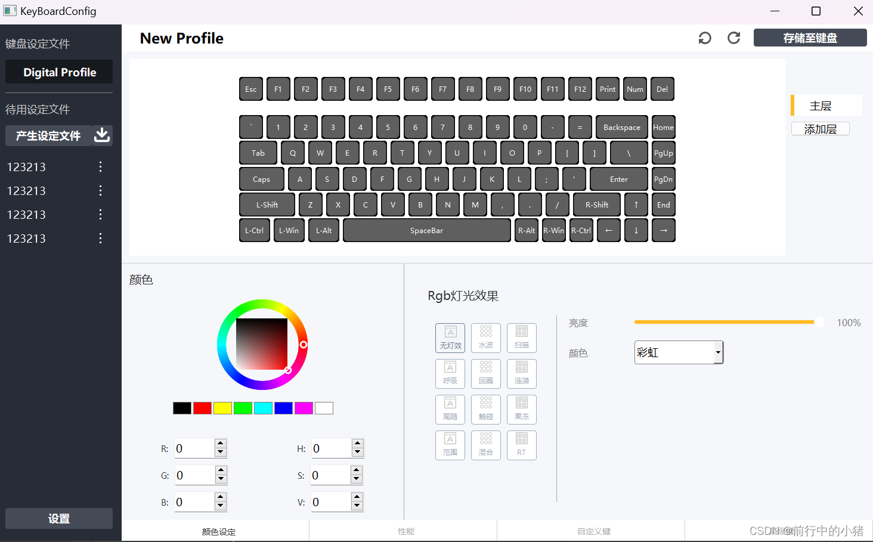Select the 回圈 lighting effect

[x=486, y=374]
